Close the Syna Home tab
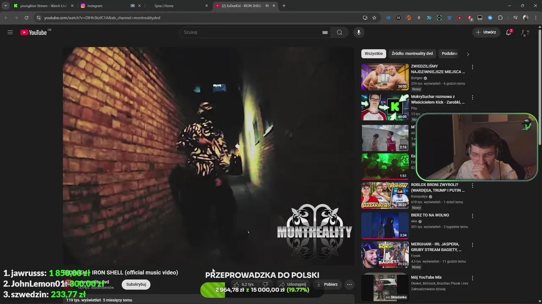This screenshot has height=304, width=542. tap(207, 6)
